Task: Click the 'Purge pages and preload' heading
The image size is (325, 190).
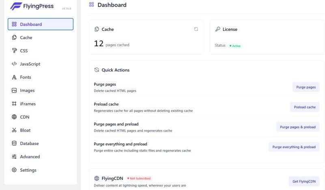Action: click(116, 124)
